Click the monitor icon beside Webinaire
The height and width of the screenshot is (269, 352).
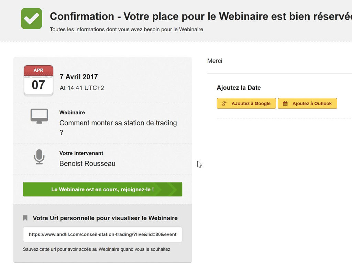pos(39,116)
